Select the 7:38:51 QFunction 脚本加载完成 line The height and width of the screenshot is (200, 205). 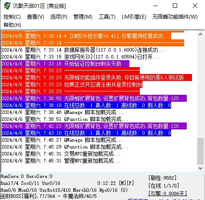click(65, 119)
